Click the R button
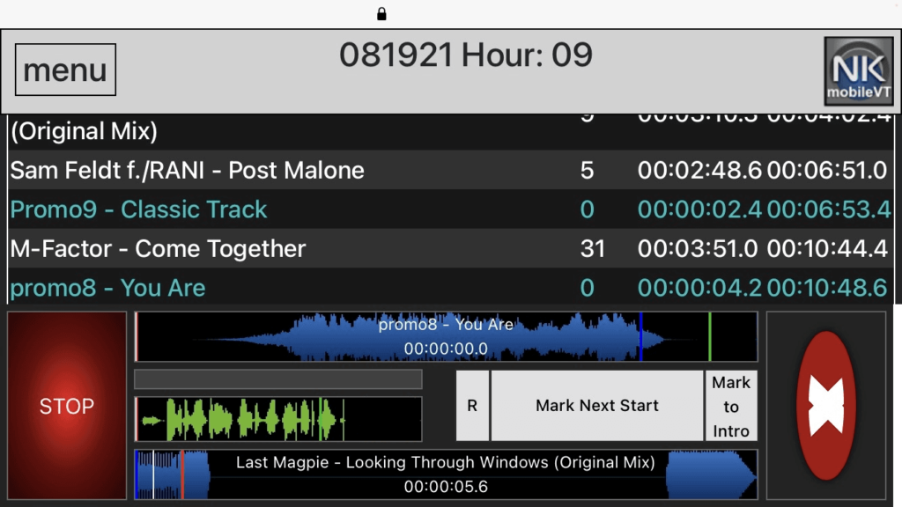This screenshot has width=902, height=507. point(472,406)
